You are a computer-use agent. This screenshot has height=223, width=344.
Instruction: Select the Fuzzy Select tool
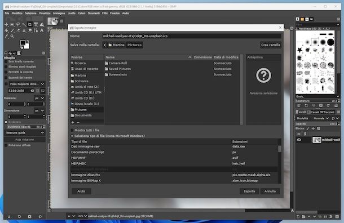point(24,25)
